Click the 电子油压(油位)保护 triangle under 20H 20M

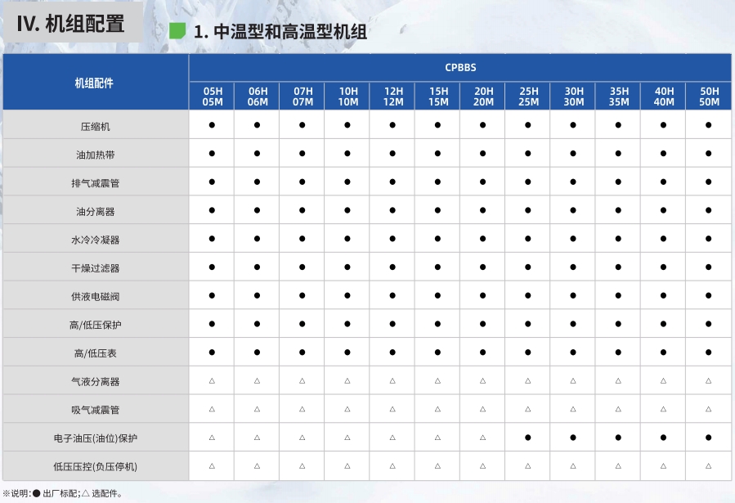[483, 438]
